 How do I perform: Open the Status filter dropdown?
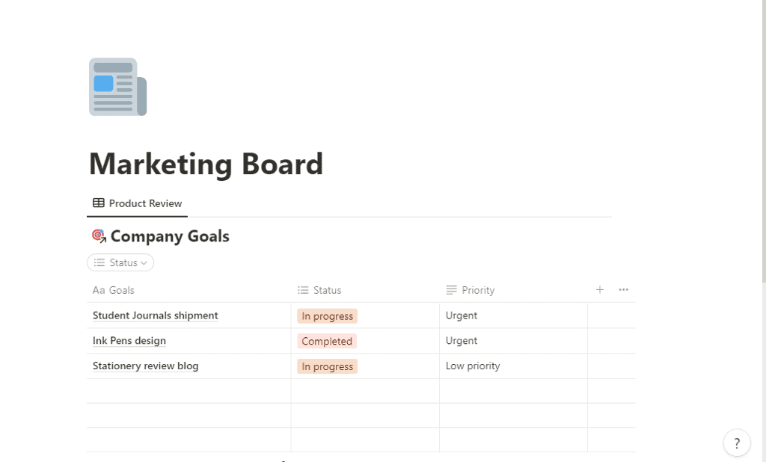(121, 262)
